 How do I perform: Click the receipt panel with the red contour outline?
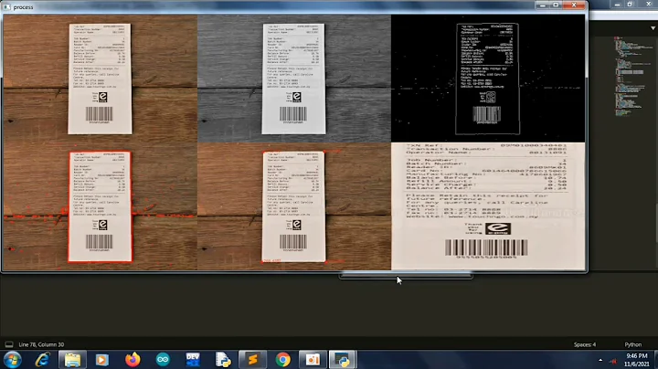point(100,206)
